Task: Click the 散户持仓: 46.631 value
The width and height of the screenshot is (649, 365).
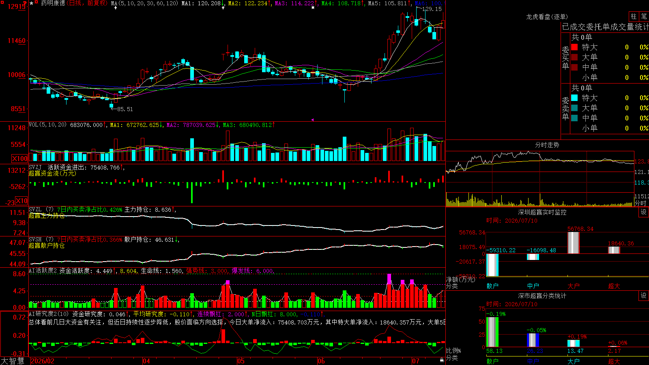Action: coord(149,240)
